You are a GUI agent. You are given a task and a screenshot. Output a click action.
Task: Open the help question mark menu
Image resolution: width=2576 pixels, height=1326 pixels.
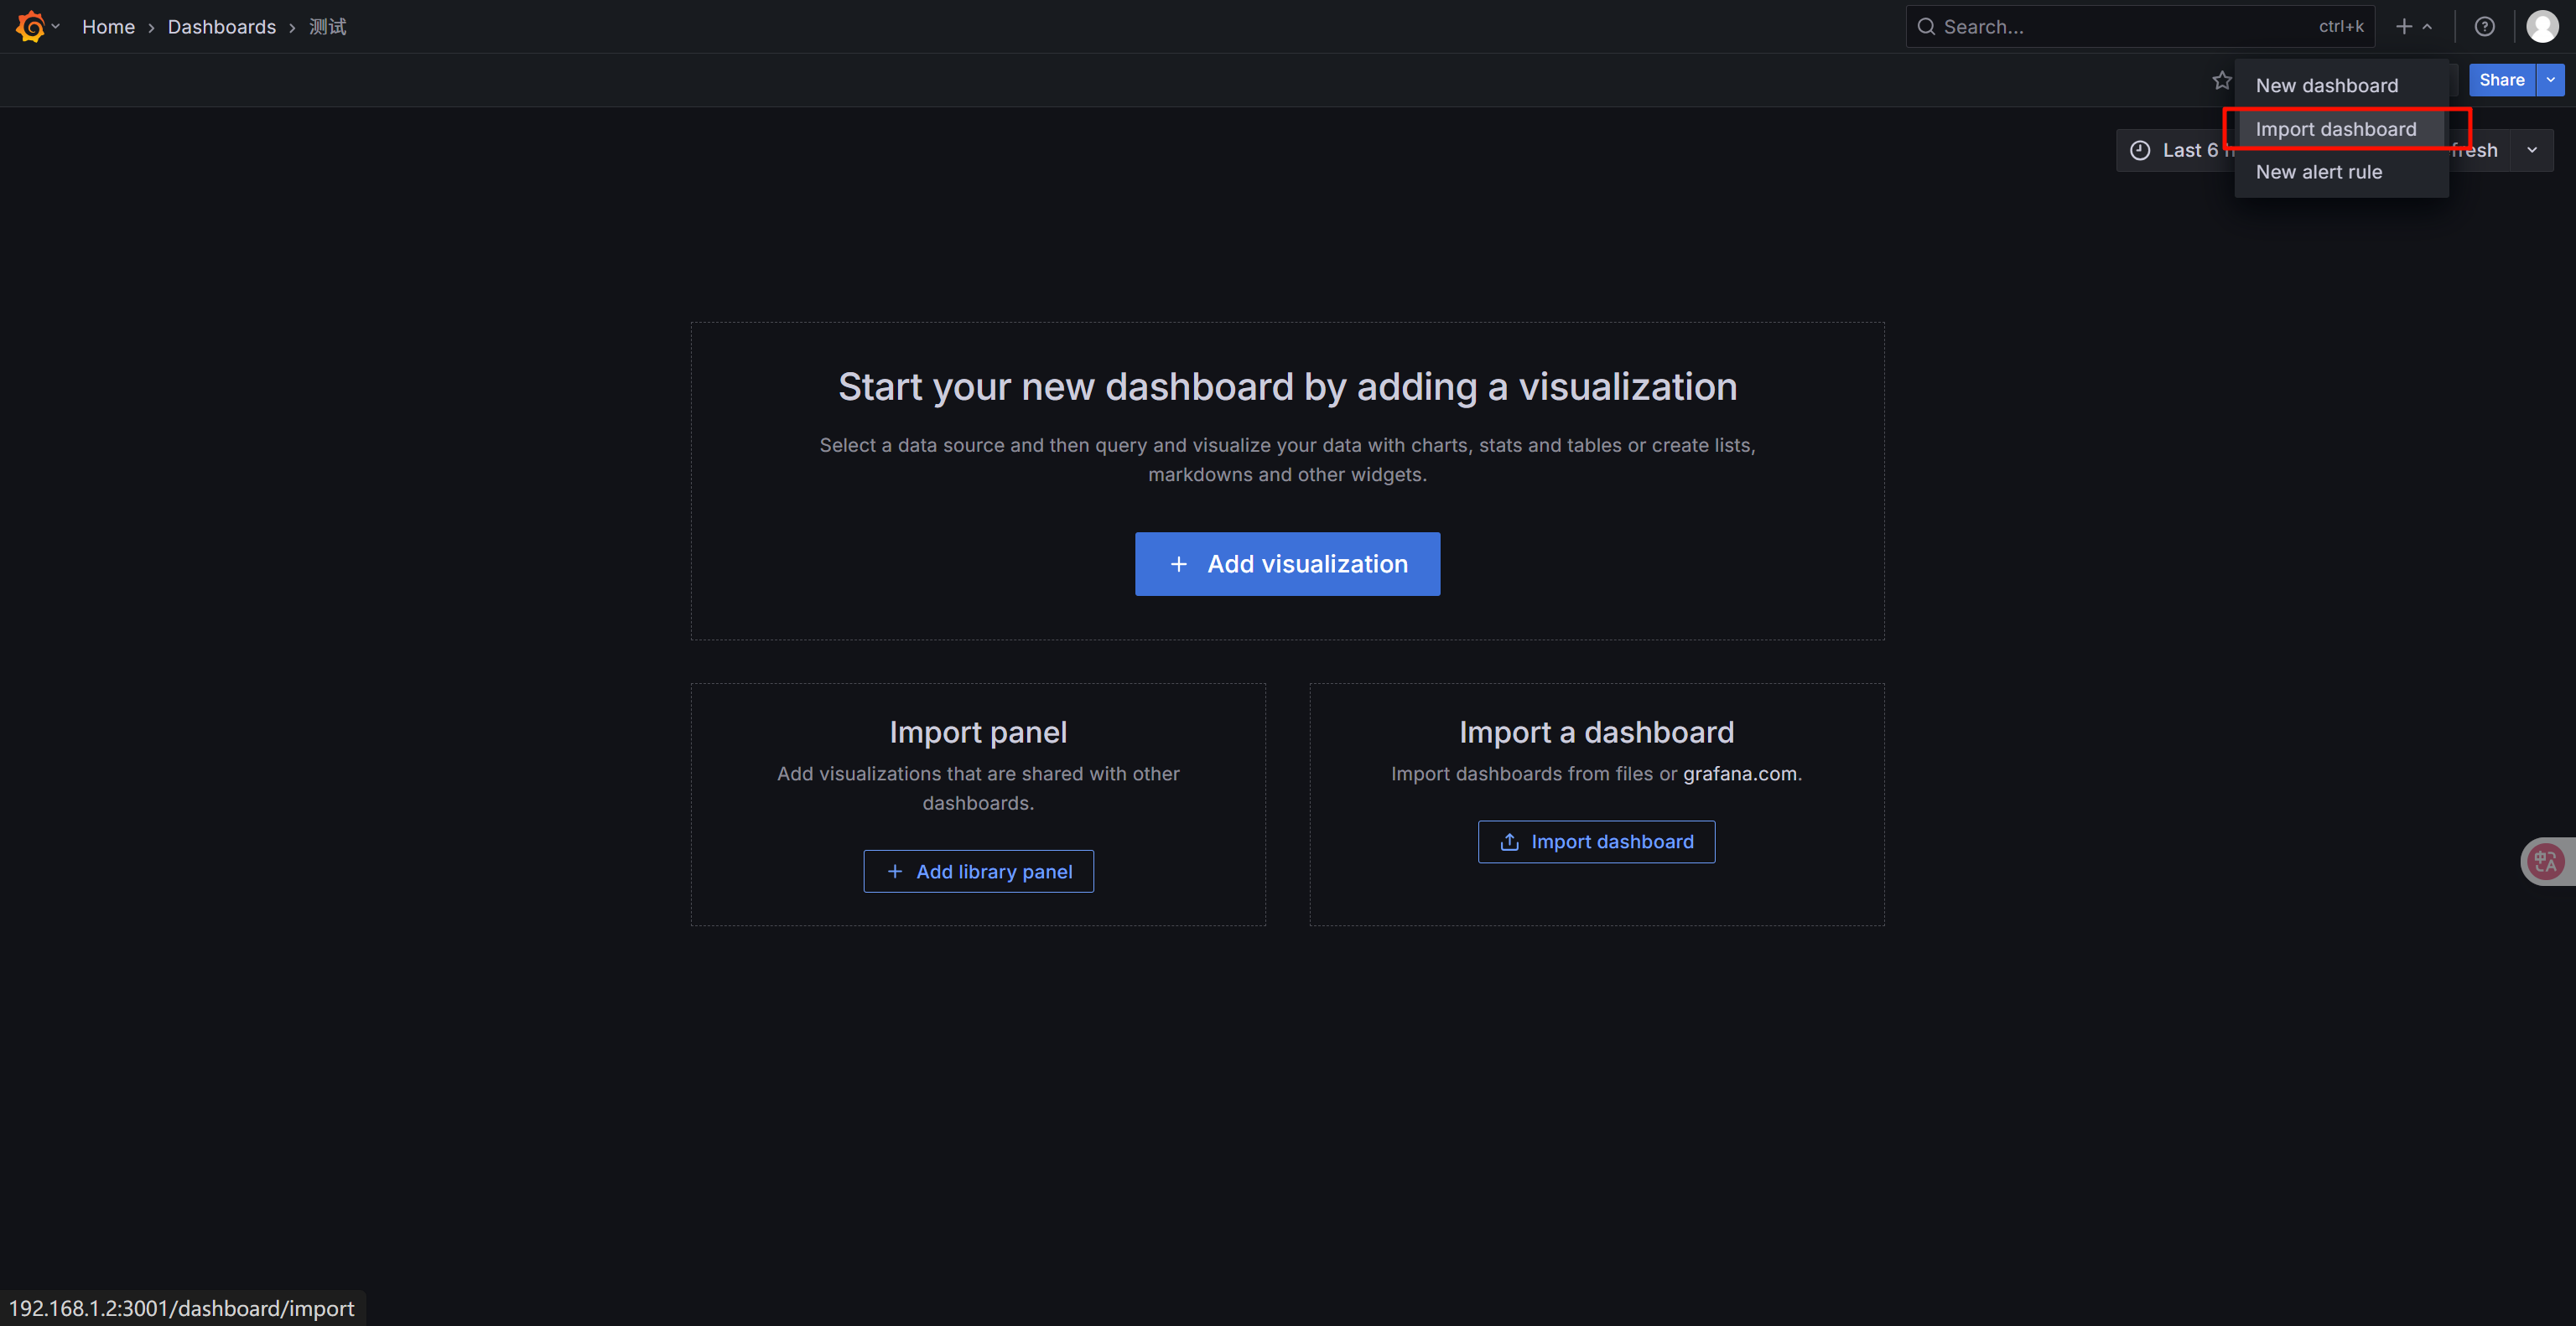[x=2484, y=27]
